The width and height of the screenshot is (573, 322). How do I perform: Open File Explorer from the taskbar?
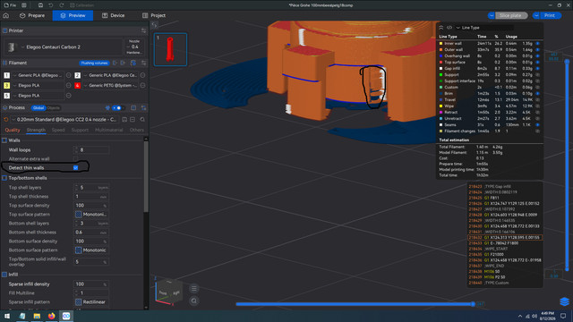click(x=37, y=316)
